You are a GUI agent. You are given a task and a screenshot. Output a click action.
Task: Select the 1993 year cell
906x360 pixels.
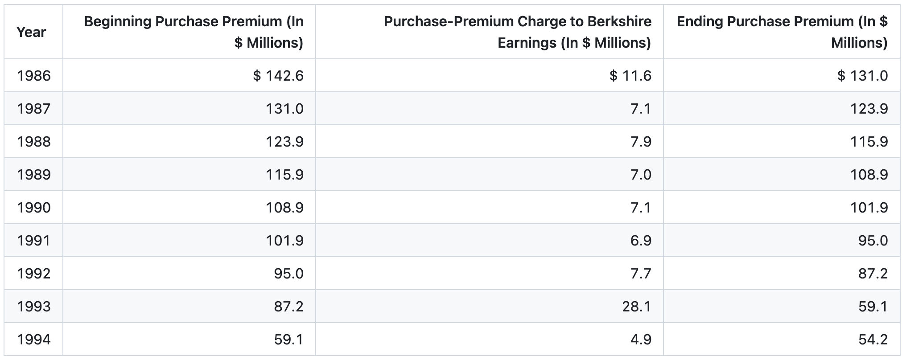34,307
